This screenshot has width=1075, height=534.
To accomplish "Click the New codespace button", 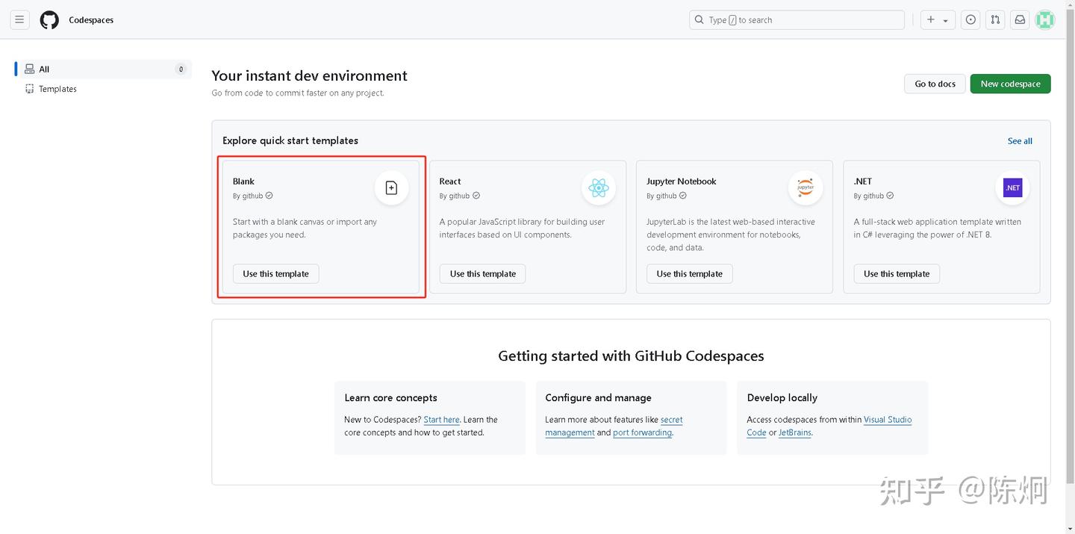I will pyautogui.click(x=1010, y=84).
